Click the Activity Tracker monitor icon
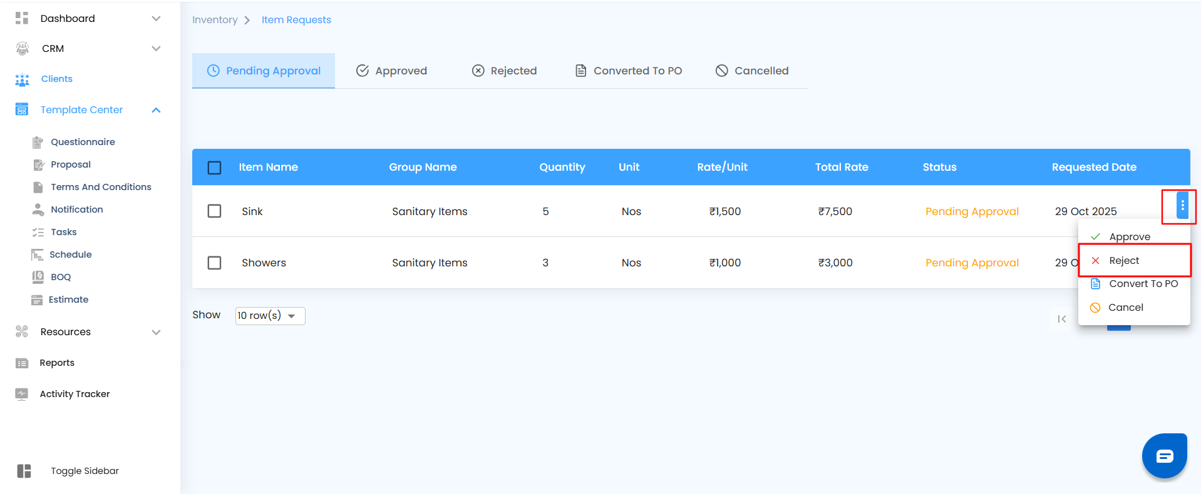The width and height of the screenshot is (1201, 494). coord(22,394)
